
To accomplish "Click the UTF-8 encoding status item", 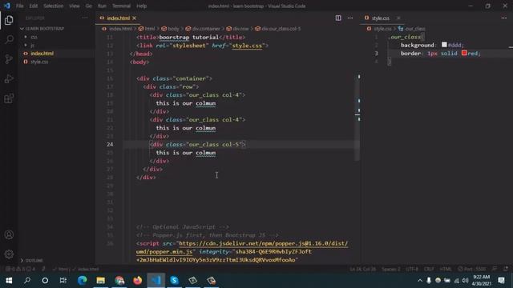I will coord(412,269).
